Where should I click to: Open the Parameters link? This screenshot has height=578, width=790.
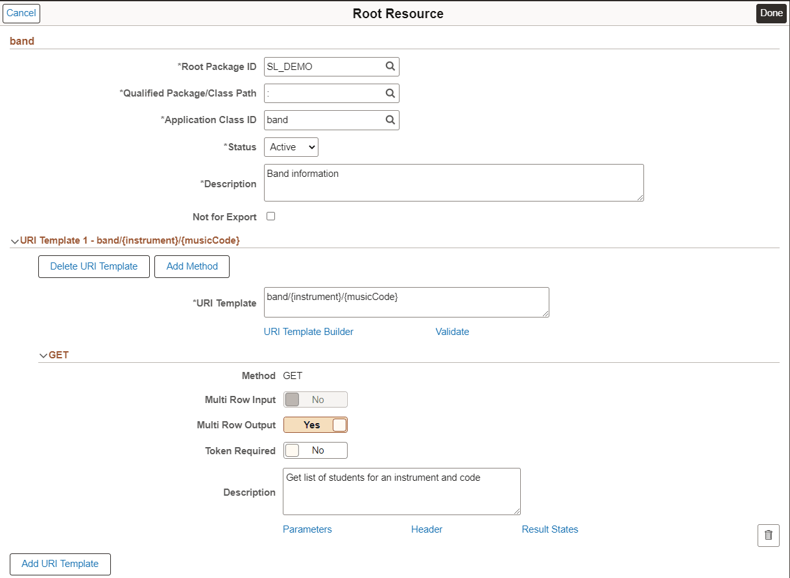307,529
